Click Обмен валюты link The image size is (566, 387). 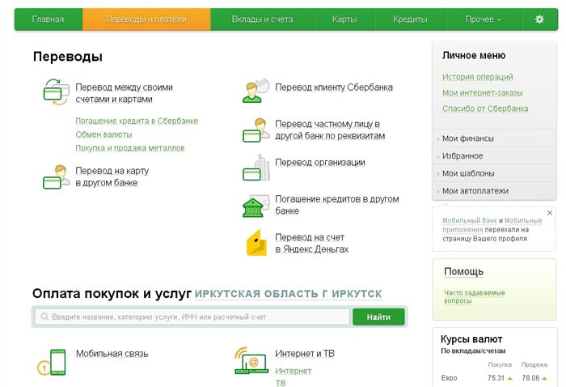pos(104,134)
